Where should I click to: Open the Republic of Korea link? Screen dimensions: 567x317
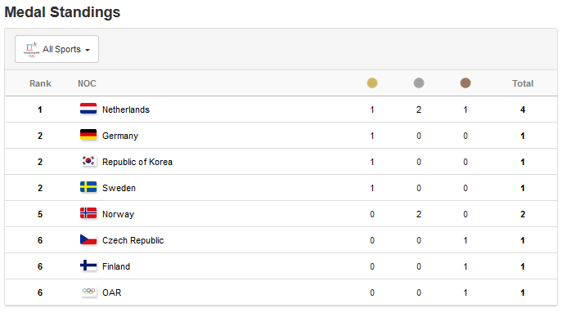point(137,162)
